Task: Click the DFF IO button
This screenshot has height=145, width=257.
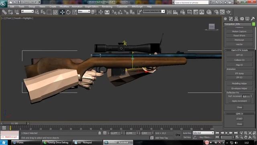Action: click(239, 55)
